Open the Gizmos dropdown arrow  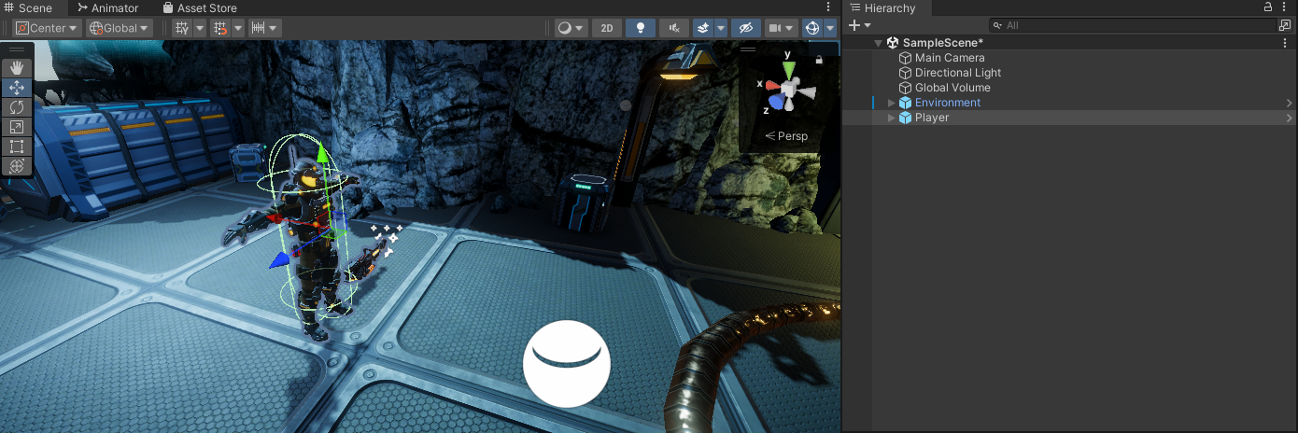click(x=830, y=28)
